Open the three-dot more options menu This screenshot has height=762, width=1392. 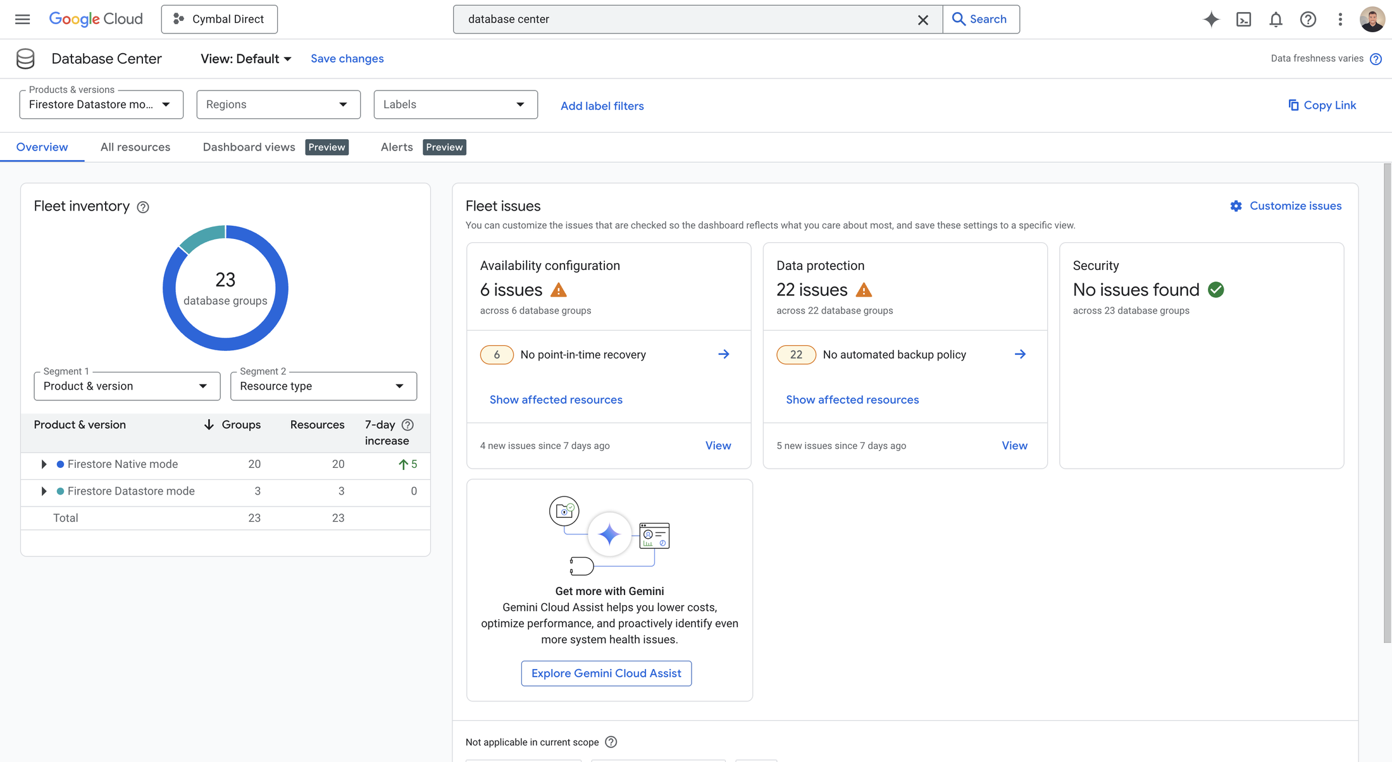tap(1340, 19)
